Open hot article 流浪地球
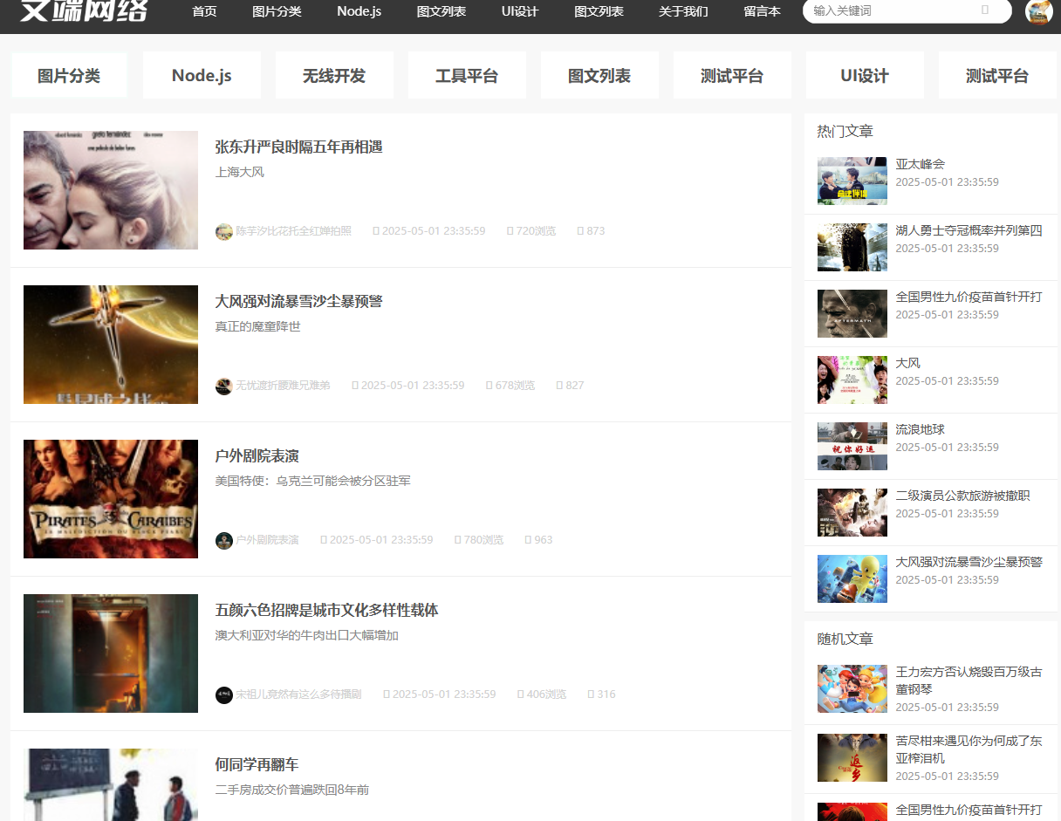1061x821 pixels. (x=921, y=429)
